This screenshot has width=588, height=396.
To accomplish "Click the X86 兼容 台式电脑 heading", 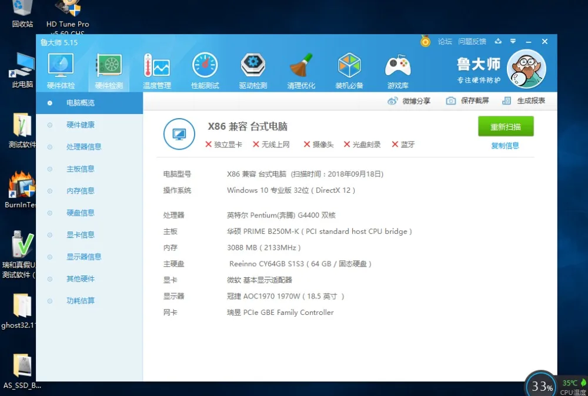I will [248, 127].
